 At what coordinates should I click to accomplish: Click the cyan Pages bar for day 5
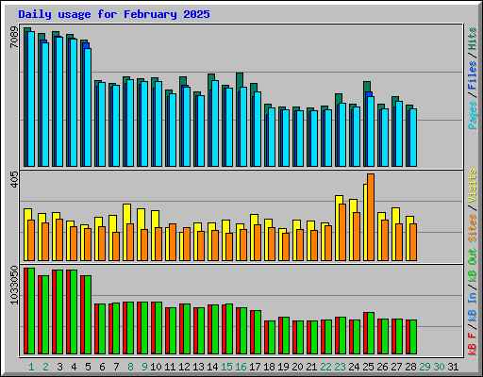click(88, 107)
